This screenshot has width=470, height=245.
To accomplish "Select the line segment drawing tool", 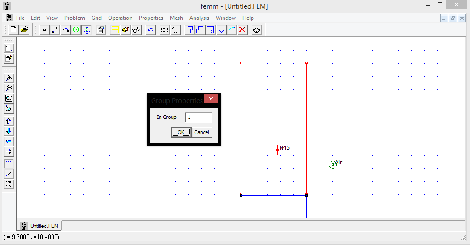I will 55,30.
